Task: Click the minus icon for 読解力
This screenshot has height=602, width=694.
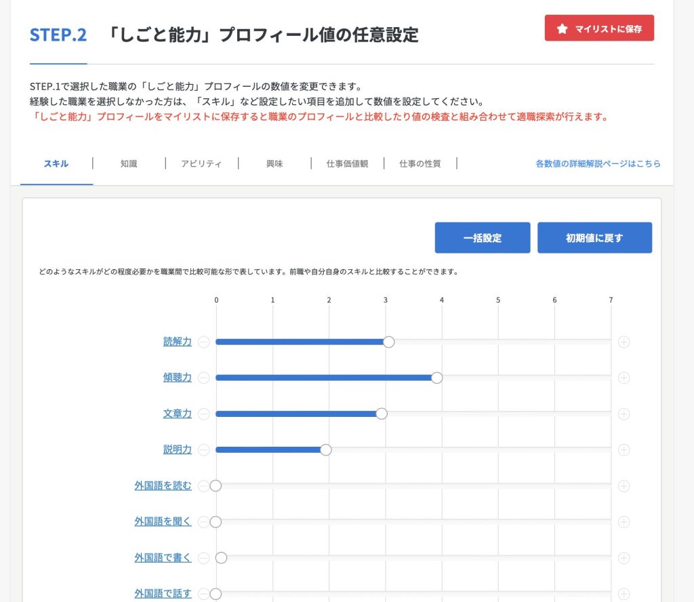Action: pyautogui.click(x=203, y=342)
